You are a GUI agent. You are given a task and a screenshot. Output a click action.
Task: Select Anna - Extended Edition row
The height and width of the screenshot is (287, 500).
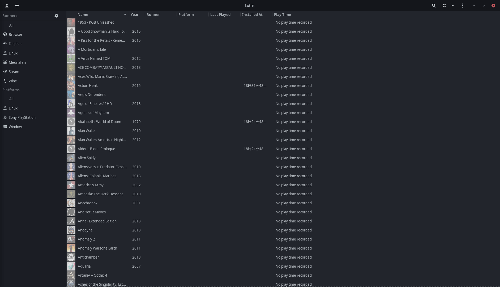point(283,221)
